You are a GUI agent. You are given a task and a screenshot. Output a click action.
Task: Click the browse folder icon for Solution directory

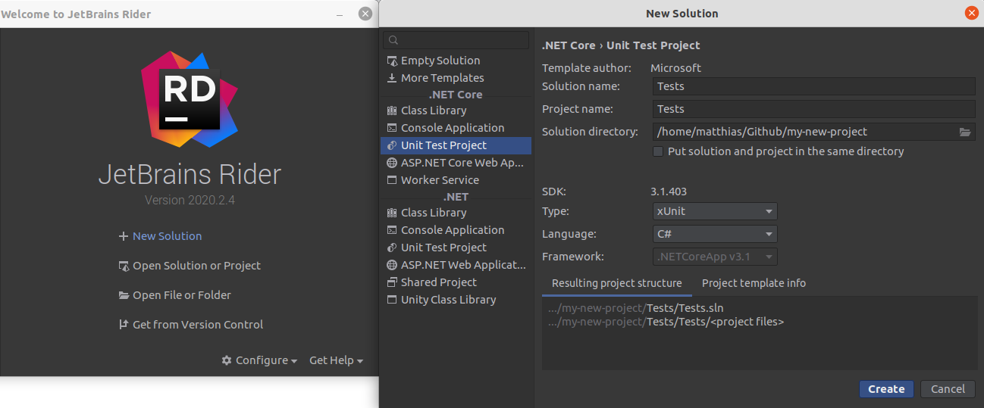click(964, 132)
